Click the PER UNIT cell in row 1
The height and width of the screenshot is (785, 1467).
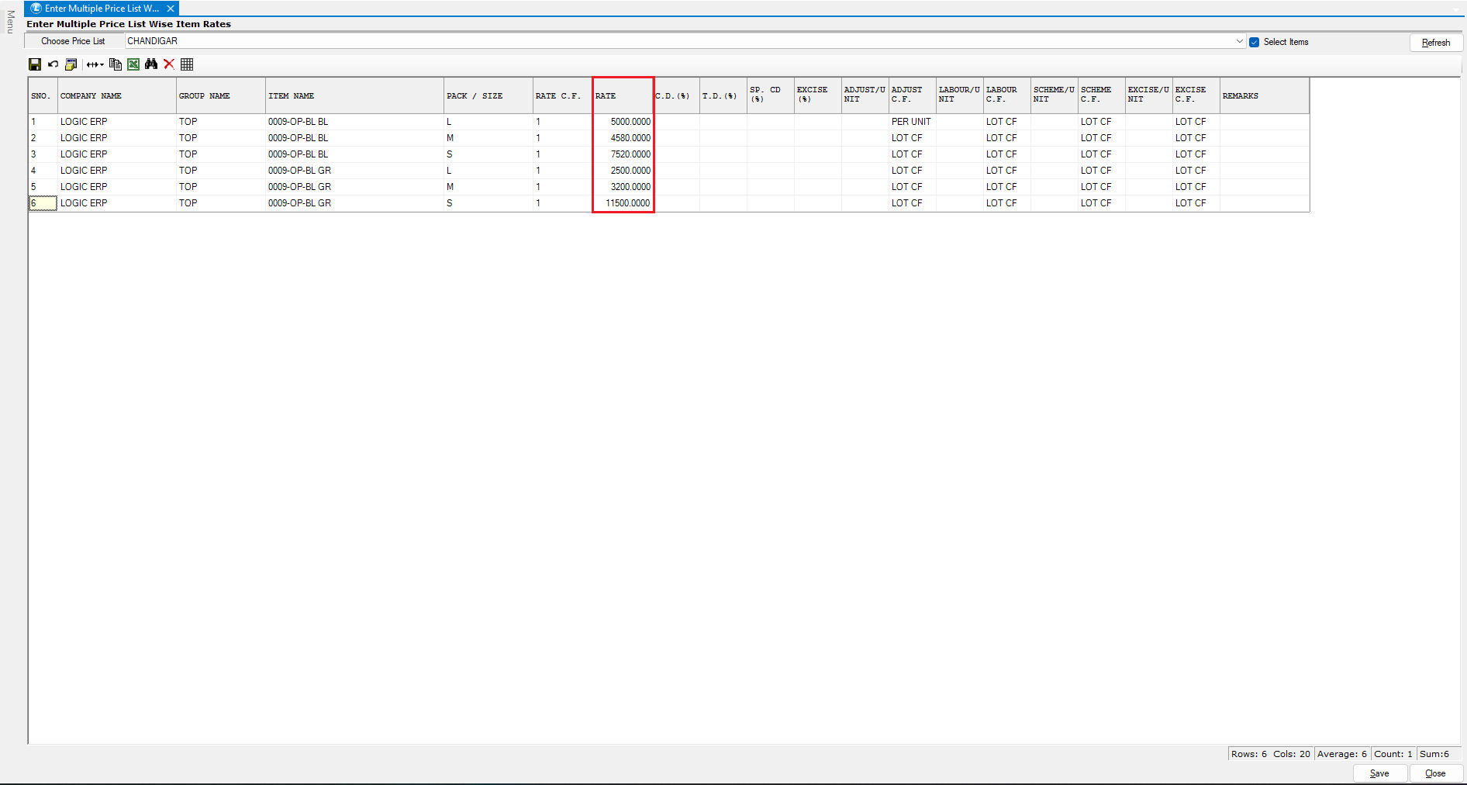point(911,122)
